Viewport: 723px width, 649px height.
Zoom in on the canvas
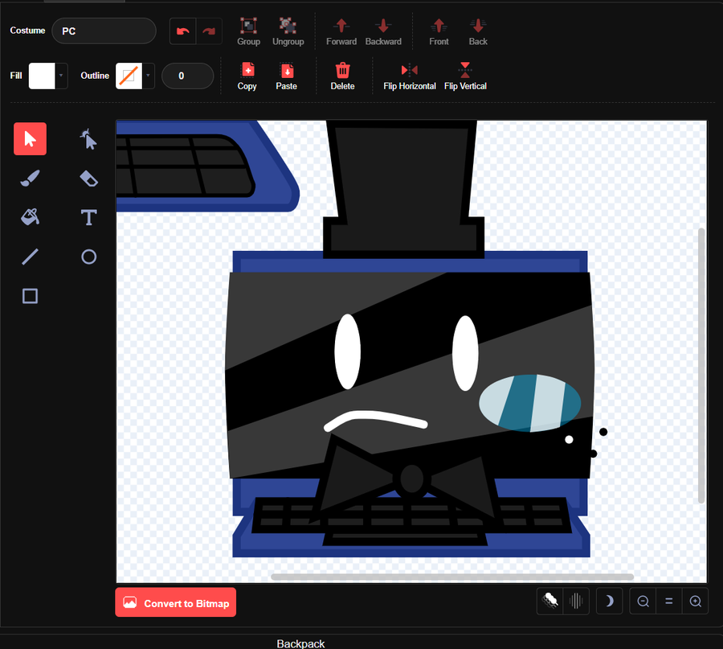pos(695,601)
